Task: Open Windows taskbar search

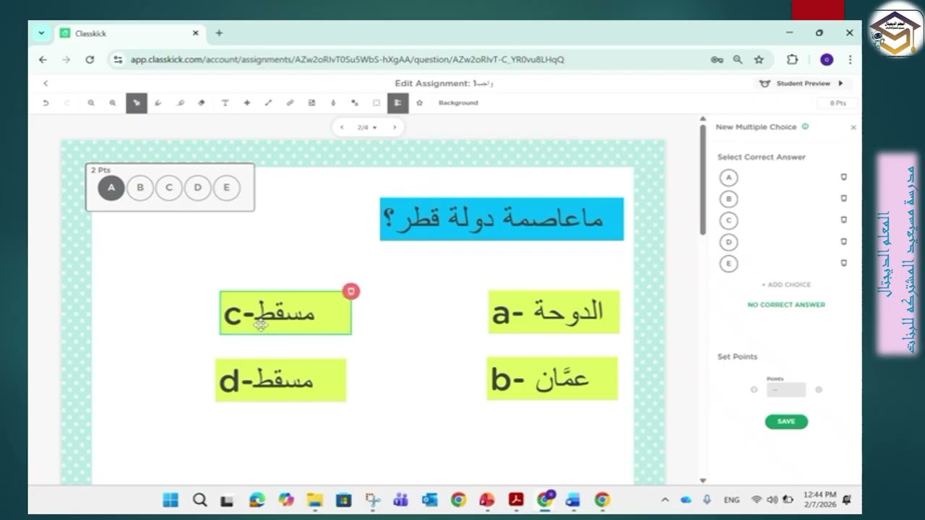Action: click(x=200, y=500)
